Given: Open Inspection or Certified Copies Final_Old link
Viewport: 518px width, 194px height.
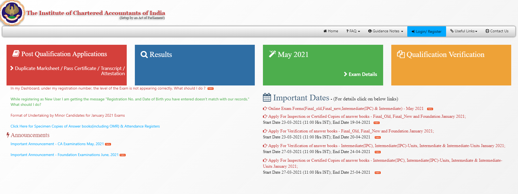Looking at the screenshot, I should click(367, 116).
